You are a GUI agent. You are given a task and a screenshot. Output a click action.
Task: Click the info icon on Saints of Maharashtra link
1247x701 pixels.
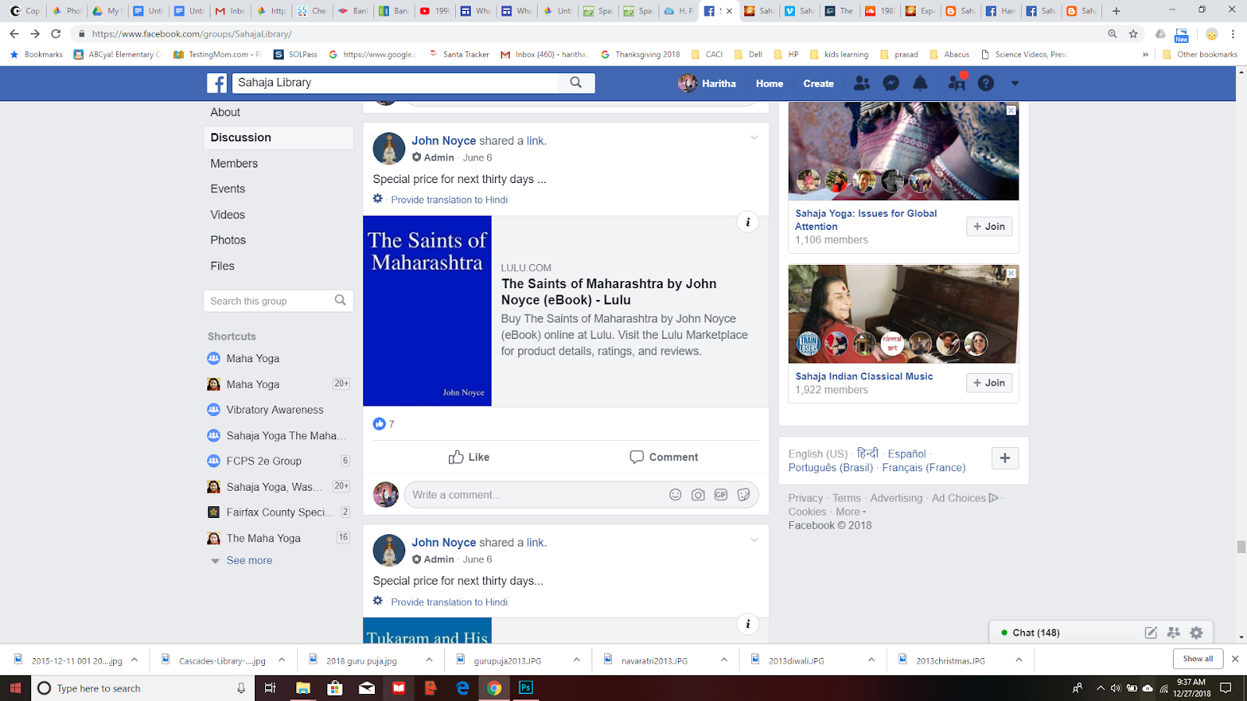[x=747, y=222]
